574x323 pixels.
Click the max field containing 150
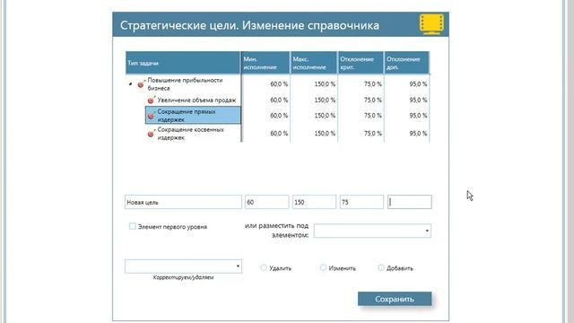point(314,202)
